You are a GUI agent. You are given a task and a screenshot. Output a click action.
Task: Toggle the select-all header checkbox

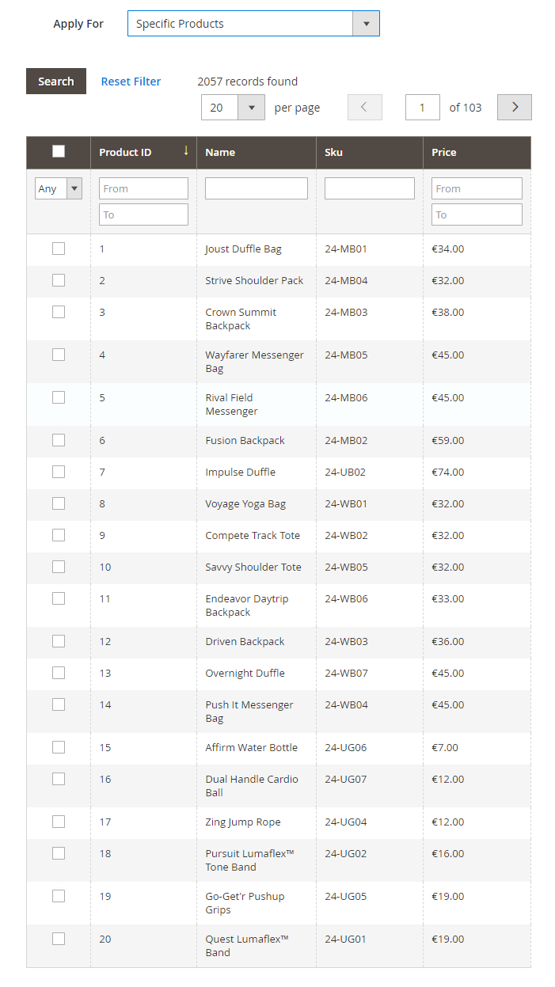[x=59, y=151]
